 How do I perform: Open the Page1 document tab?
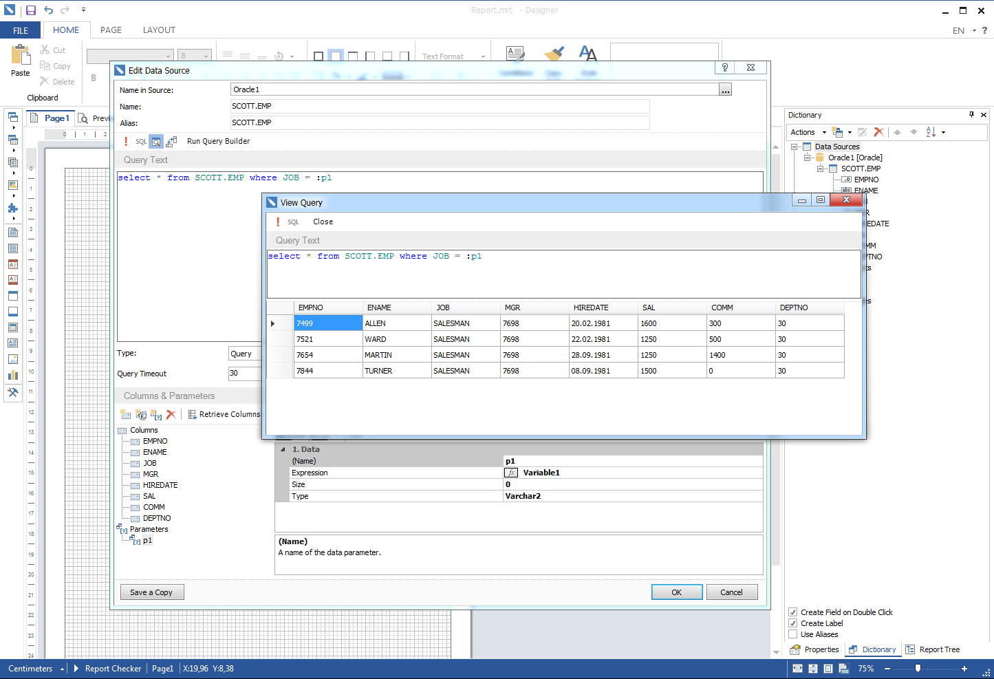50,118
